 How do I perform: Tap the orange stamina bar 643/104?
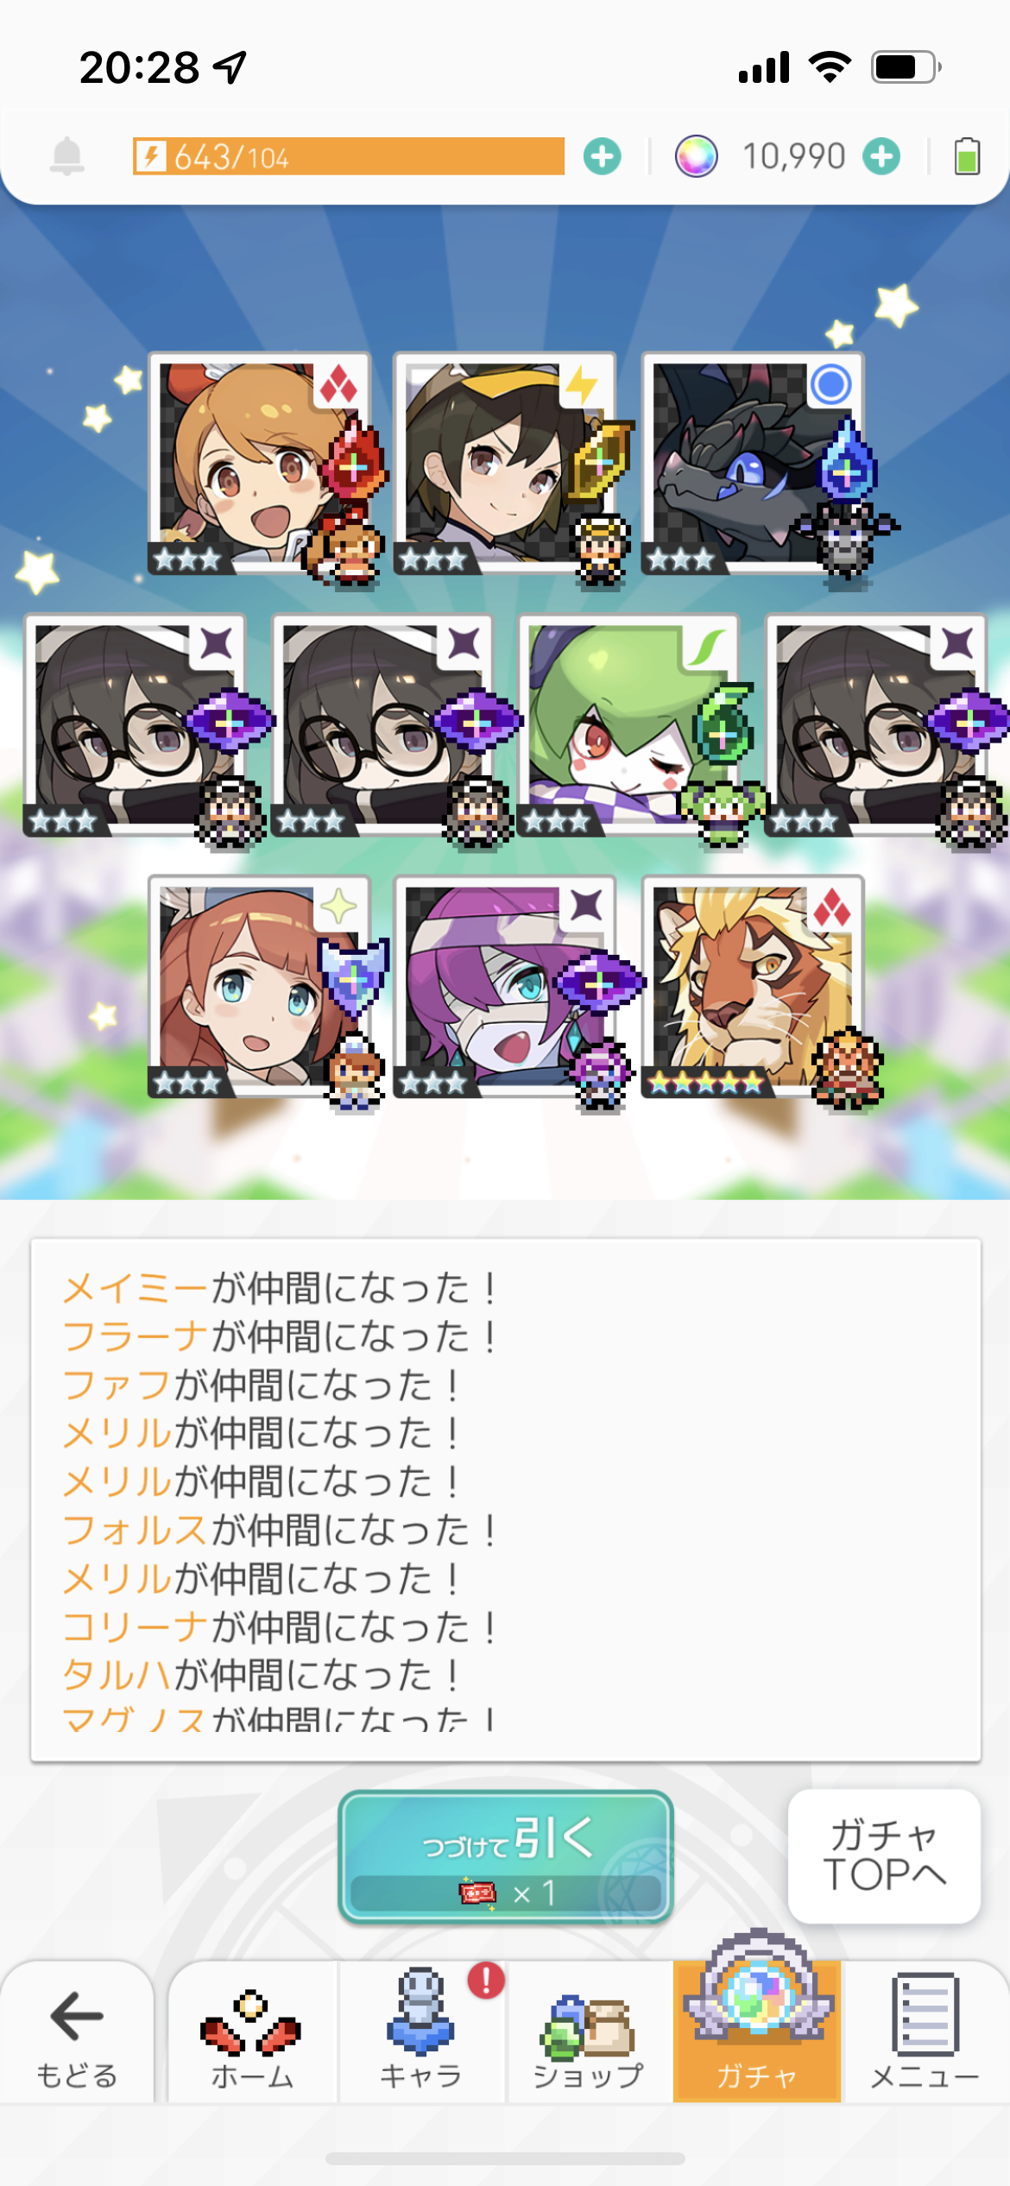pos(349,156)
